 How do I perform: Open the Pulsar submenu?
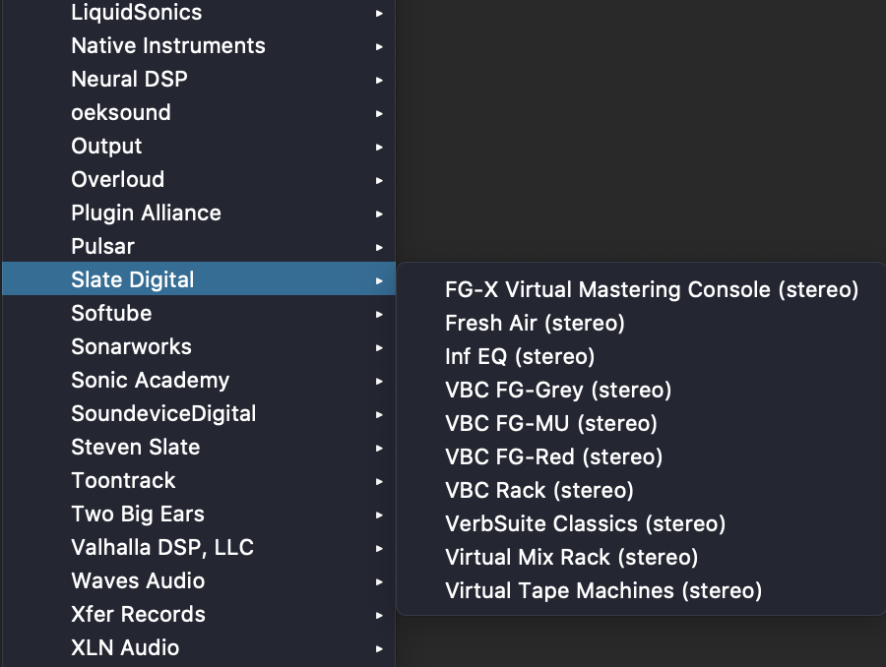point(198,246)
